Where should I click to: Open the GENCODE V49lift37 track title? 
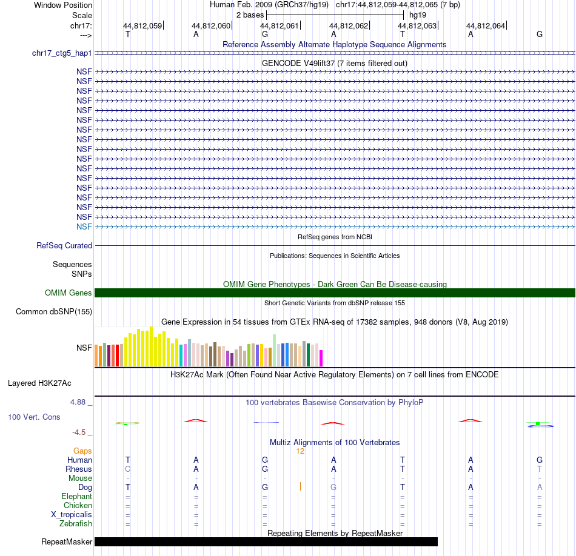coord(334,63)
